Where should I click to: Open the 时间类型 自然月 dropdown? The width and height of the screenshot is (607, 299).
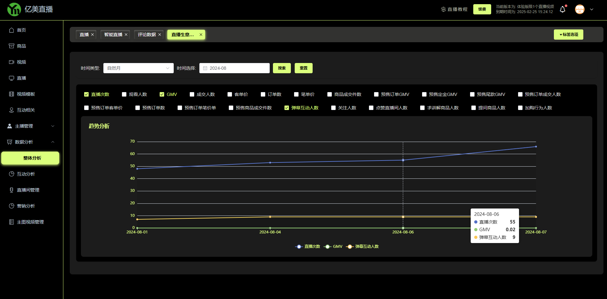[x=138, y=68]
